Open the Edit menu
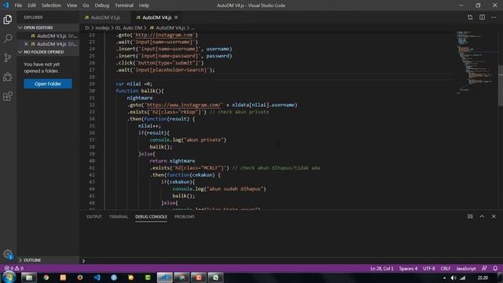 coord(31,6)
